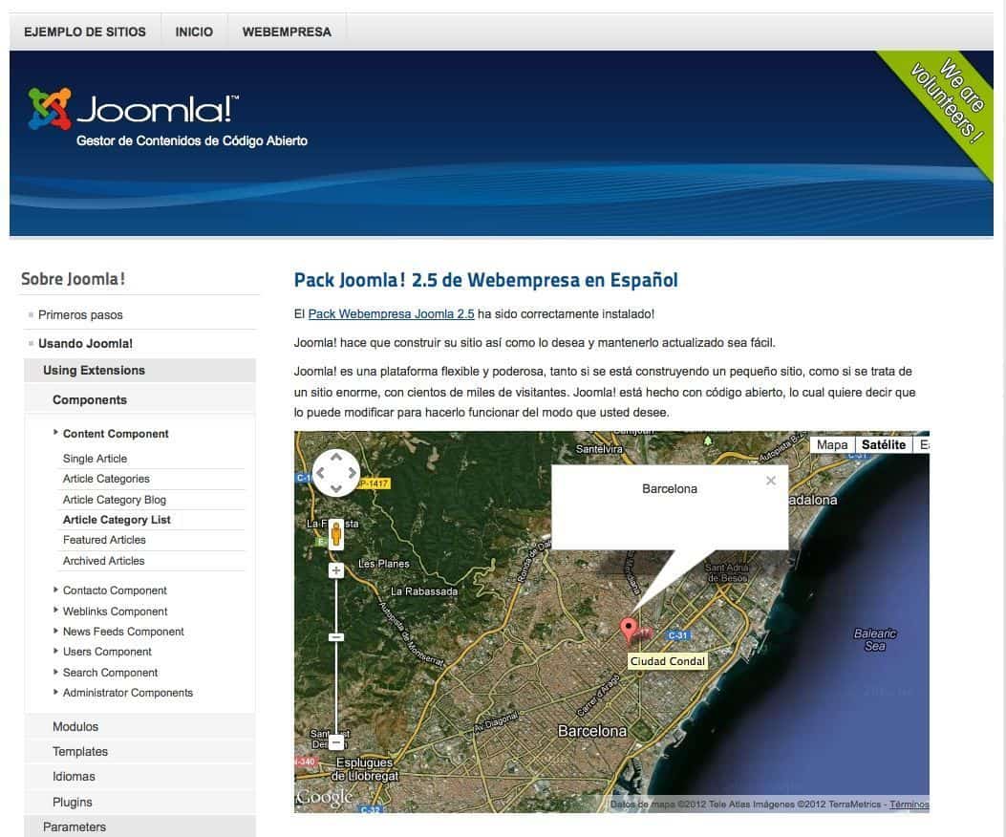The width and height of the screenshot is (1006, 837).
Task: Click the red map marker pin
Action: coord(629,629)
